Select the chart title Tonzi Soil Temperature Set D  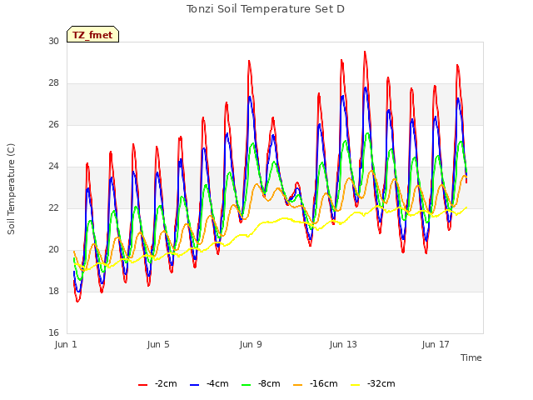(266, 9)
